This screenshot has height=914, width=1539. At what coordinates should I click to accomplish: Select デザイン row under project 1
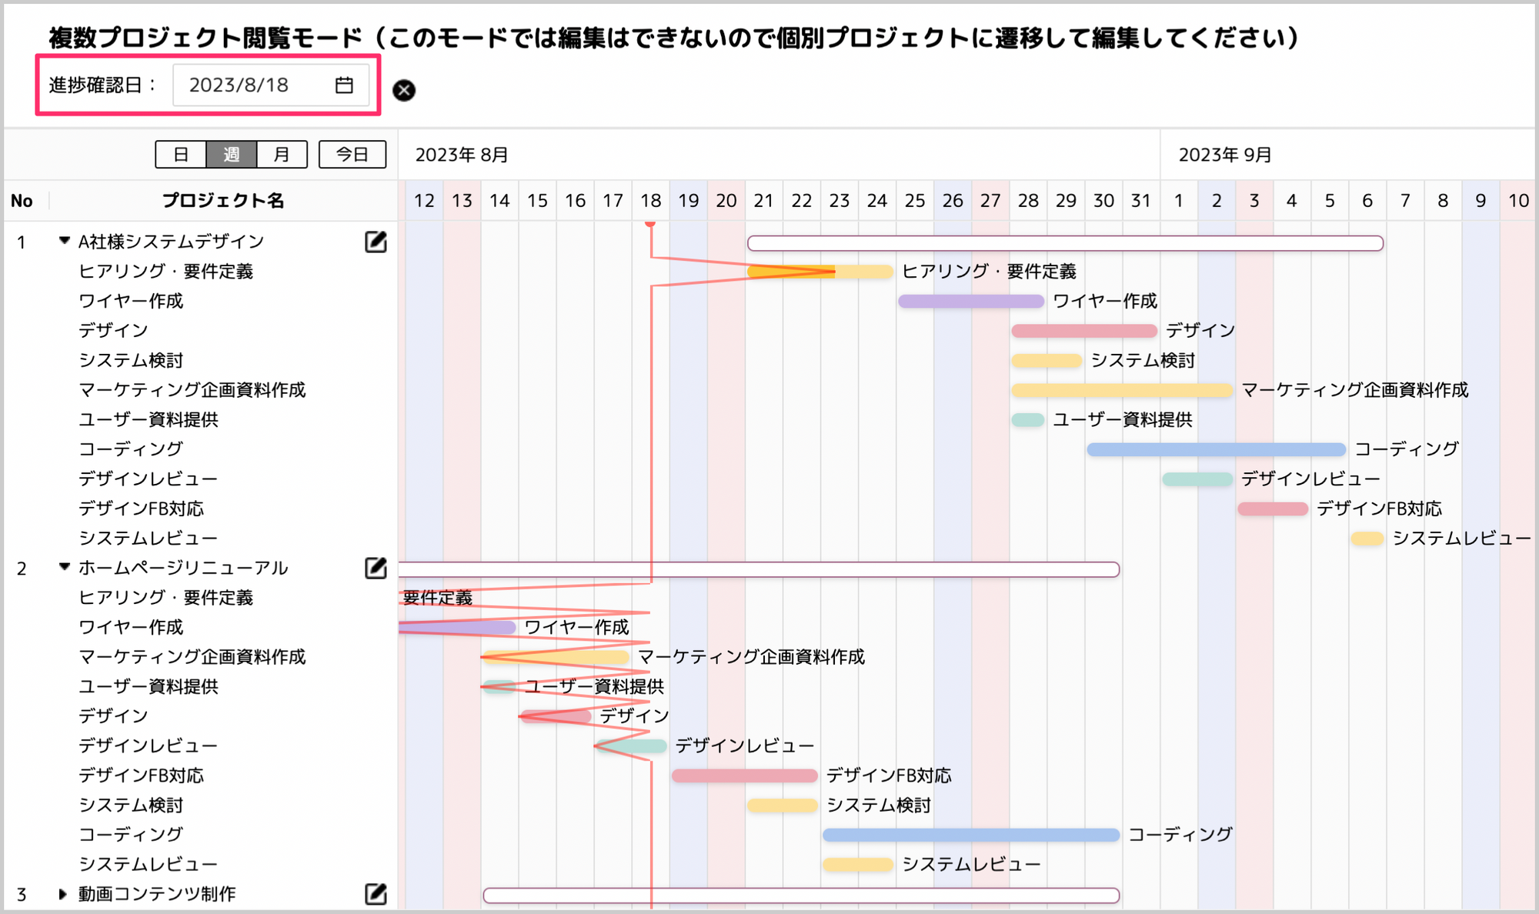pyautogui.click(x=113, y=330)
